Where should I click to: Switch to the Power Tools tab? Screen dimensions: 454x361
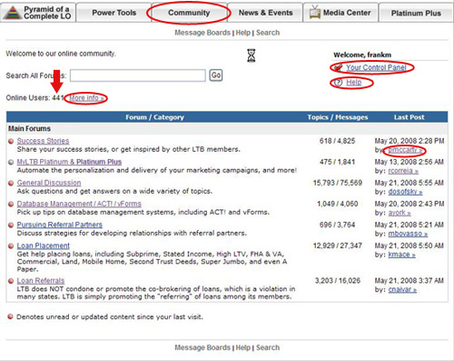pyautogui.click(x=113, y=13)
